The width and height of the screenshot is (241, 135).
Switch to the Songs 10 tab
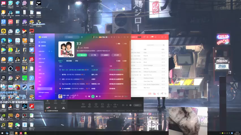(61, 61)
